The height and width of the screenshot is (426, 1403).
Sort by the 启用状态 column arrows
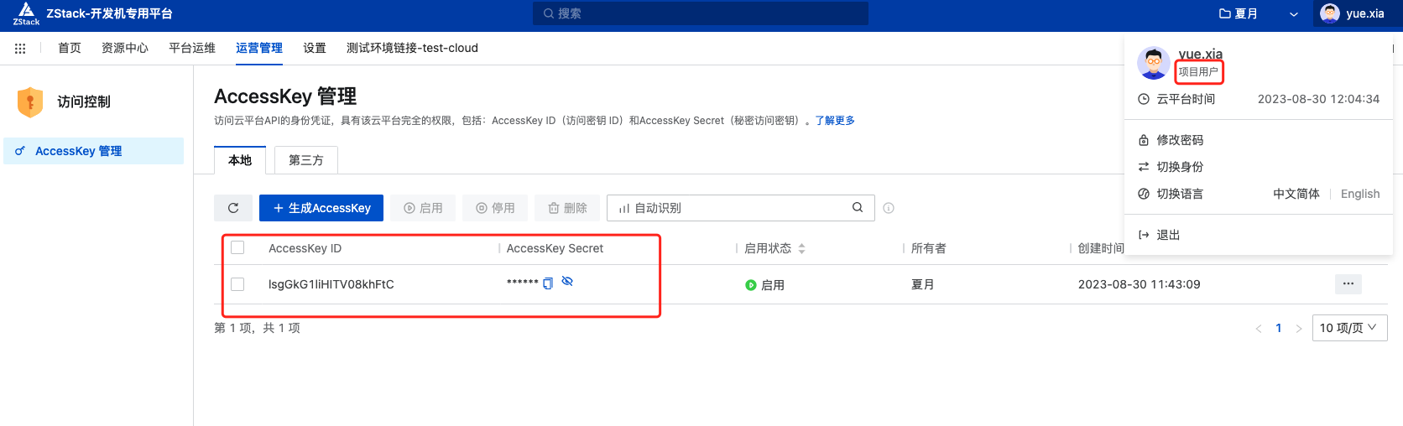click(x=801, y=249)
